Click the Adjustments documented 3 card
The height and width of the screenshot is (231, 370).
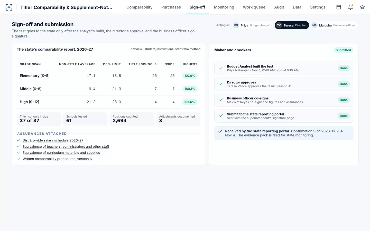(x=178, y=119)
